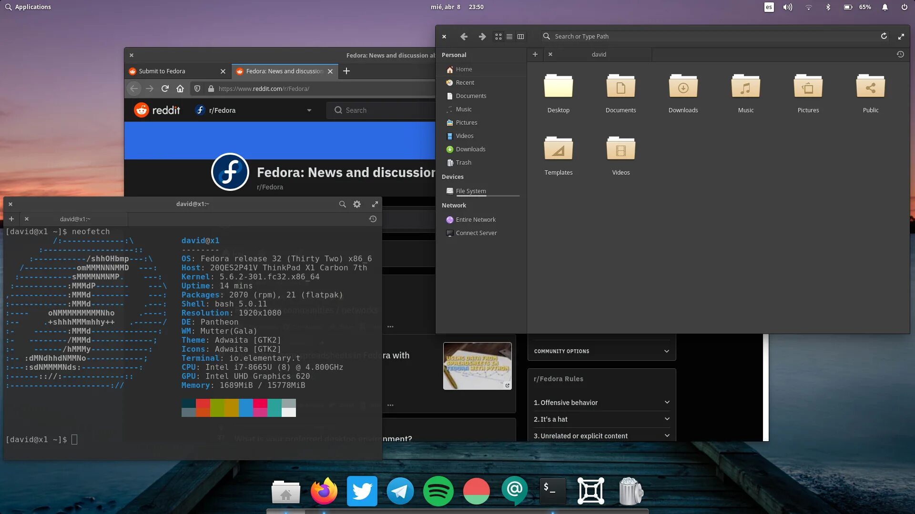Open Telegram from the dock
Screen dimensions: 915x514
(x=400, y=492)
